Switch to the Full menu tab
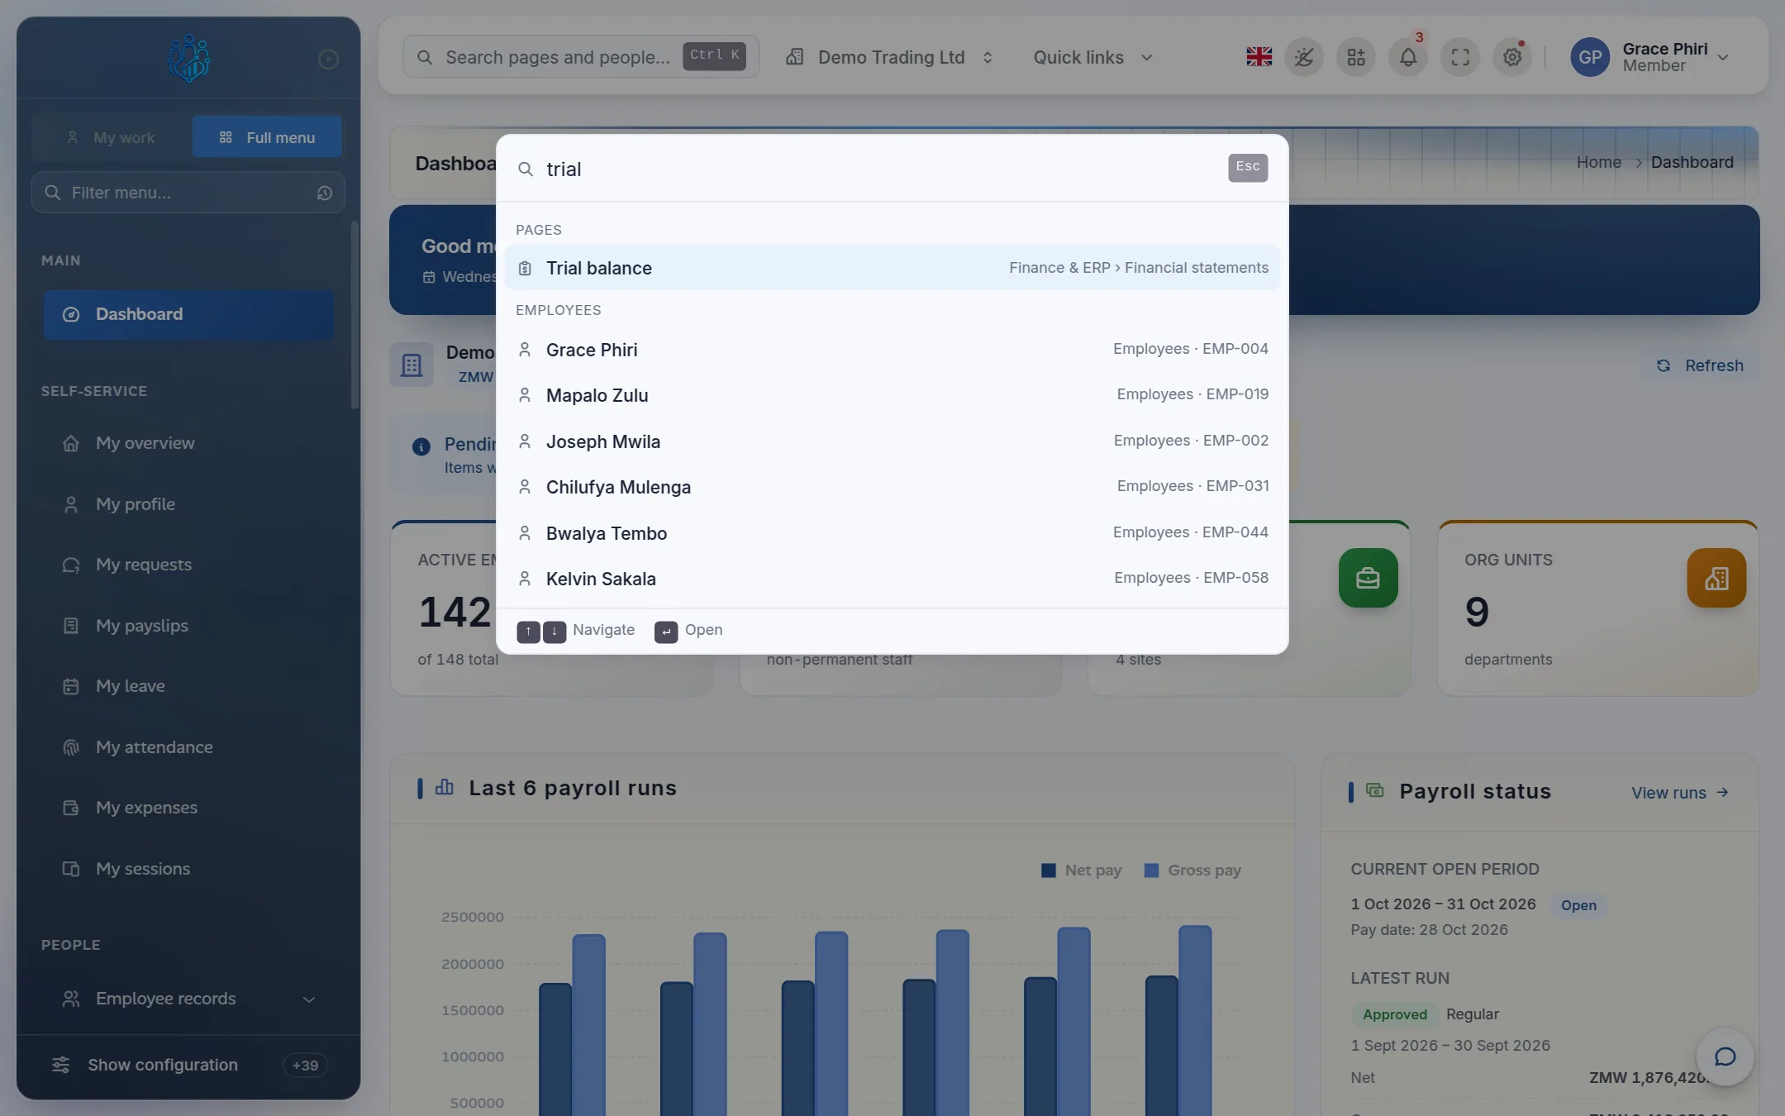 point(267,137)
